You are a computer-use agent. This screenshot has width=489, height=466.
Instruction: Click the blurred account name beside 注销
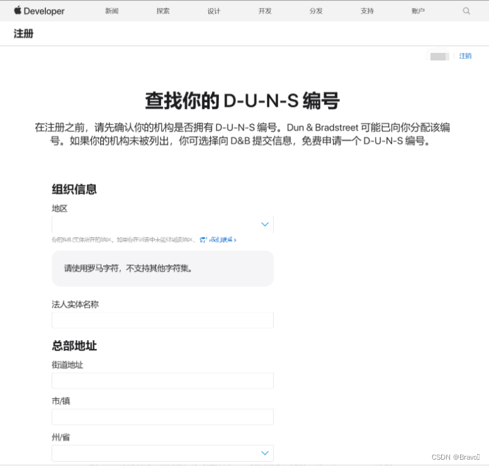coord(439,56)
